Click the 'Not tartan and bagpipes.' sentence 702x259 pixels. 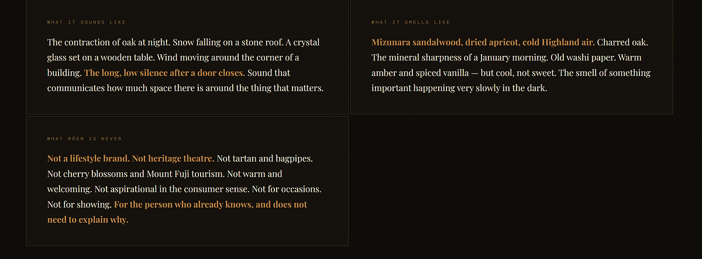[264, 159]
